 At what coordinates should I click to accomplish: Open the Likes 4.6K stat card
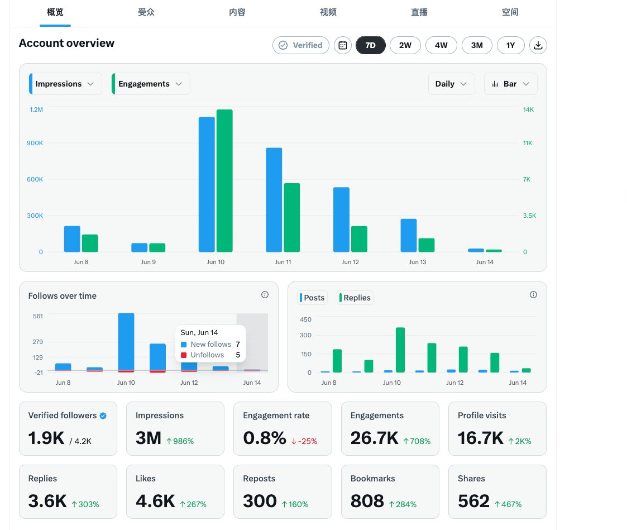point(175,491)
